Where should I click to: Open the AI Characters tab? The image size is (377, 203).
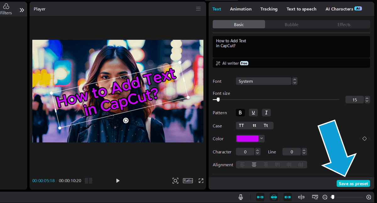pos(343,9)
